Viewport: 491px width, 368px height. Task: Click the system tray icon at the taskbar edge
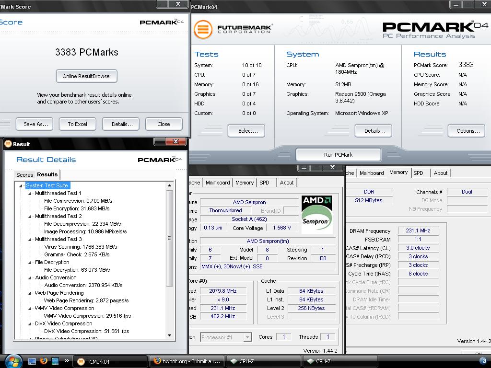pos(482,361)
